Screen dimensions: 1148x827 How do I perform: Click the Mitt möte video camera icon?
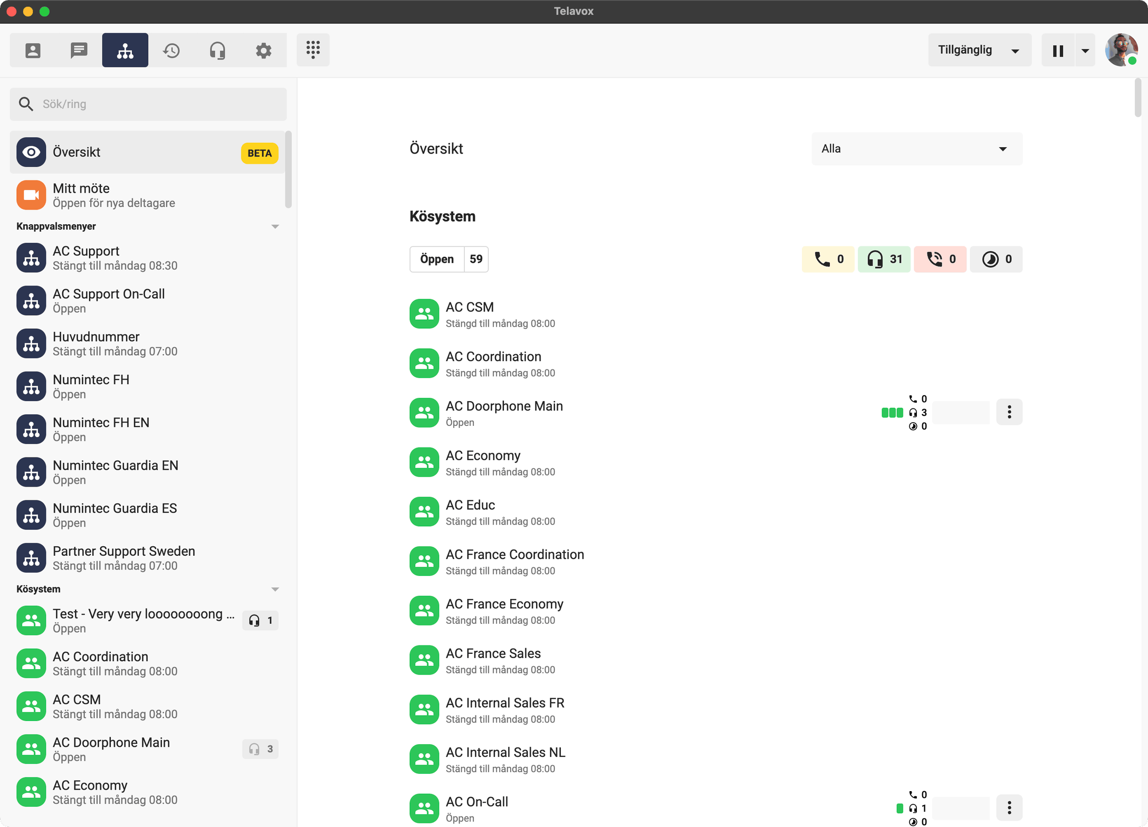tap(31, 195)
